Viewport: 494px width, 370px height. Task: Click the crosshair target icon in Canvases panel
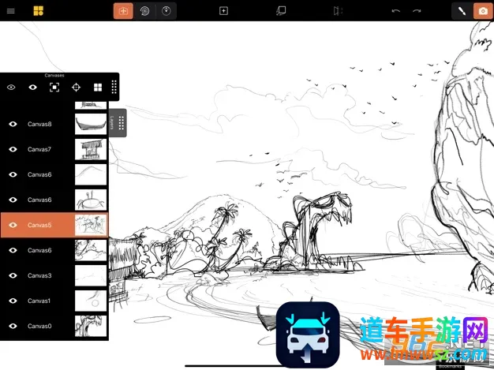[76, 88]
